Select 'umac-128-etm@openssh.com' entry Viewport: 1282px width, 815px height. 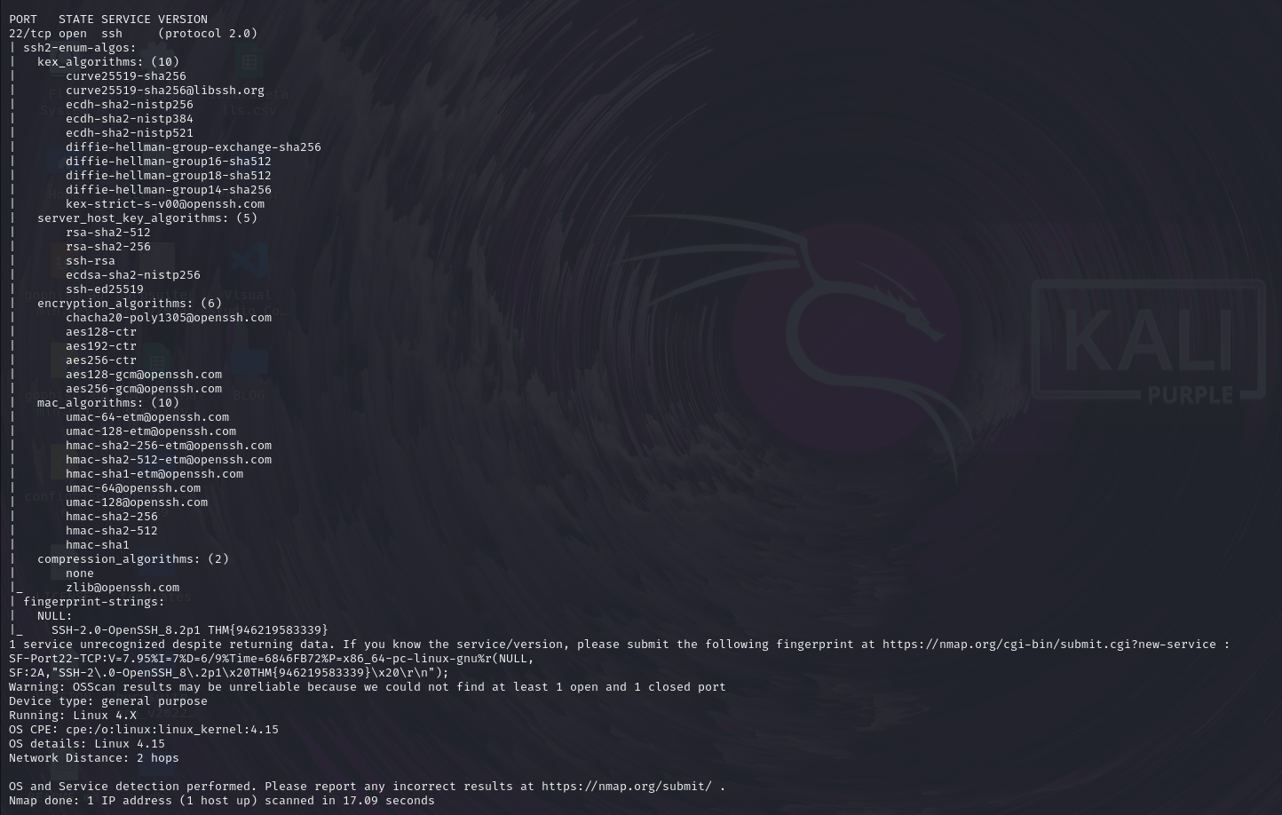click(x=151, y=431)
